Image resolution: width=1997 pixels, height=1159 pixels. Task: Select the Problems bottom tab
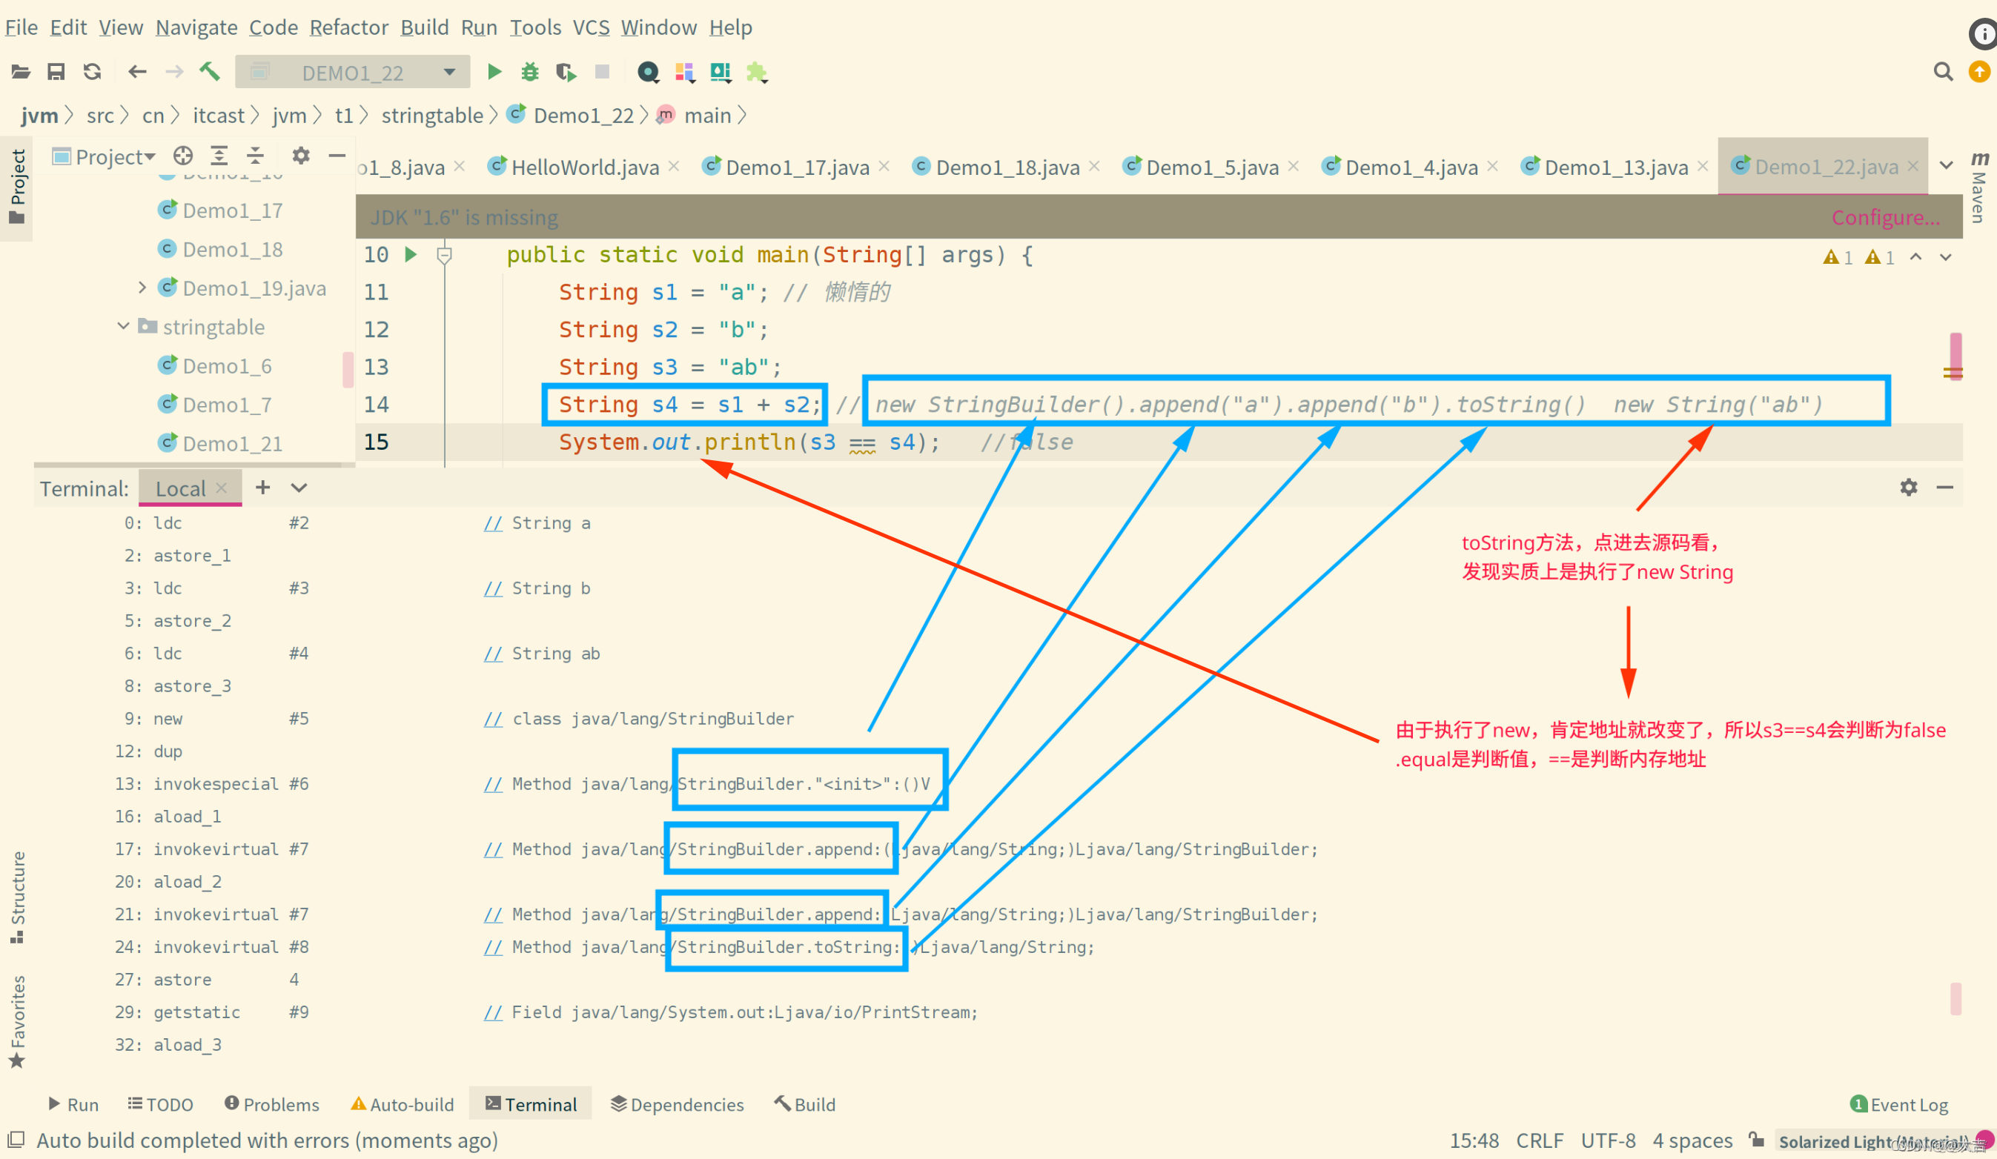pos(272,1103)
